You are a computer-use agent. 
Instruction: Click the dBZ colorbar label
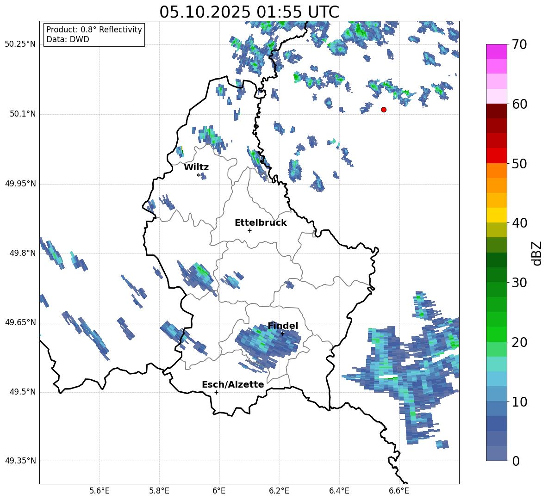click(x=537, y=253)
